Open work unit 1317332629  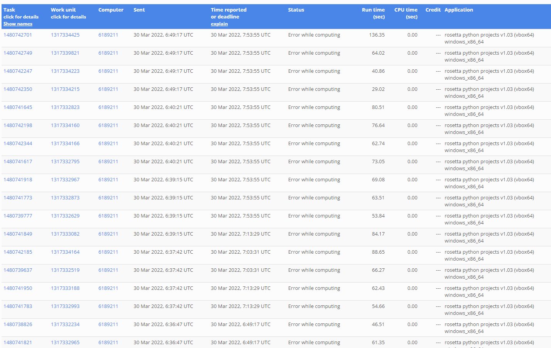coord(65,216)
